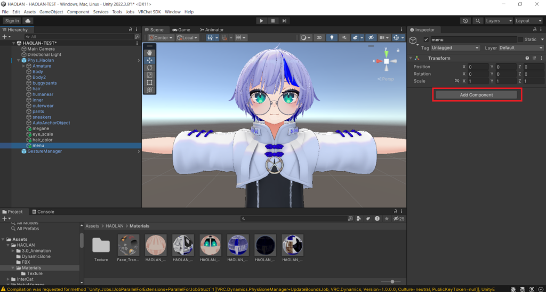Click the Add Component button
The image size is (546, 292).
[x=476, y=95]
